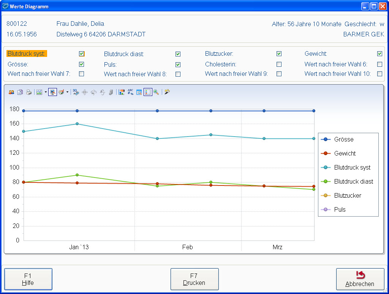Copy the chart using the copy icon

[20, 92]
